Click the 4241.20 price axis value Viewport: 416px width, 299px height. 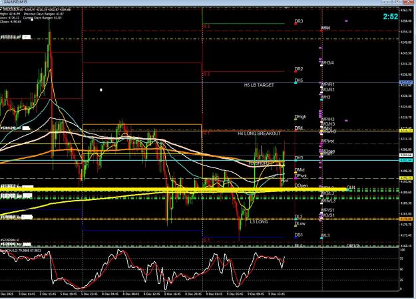407,64
